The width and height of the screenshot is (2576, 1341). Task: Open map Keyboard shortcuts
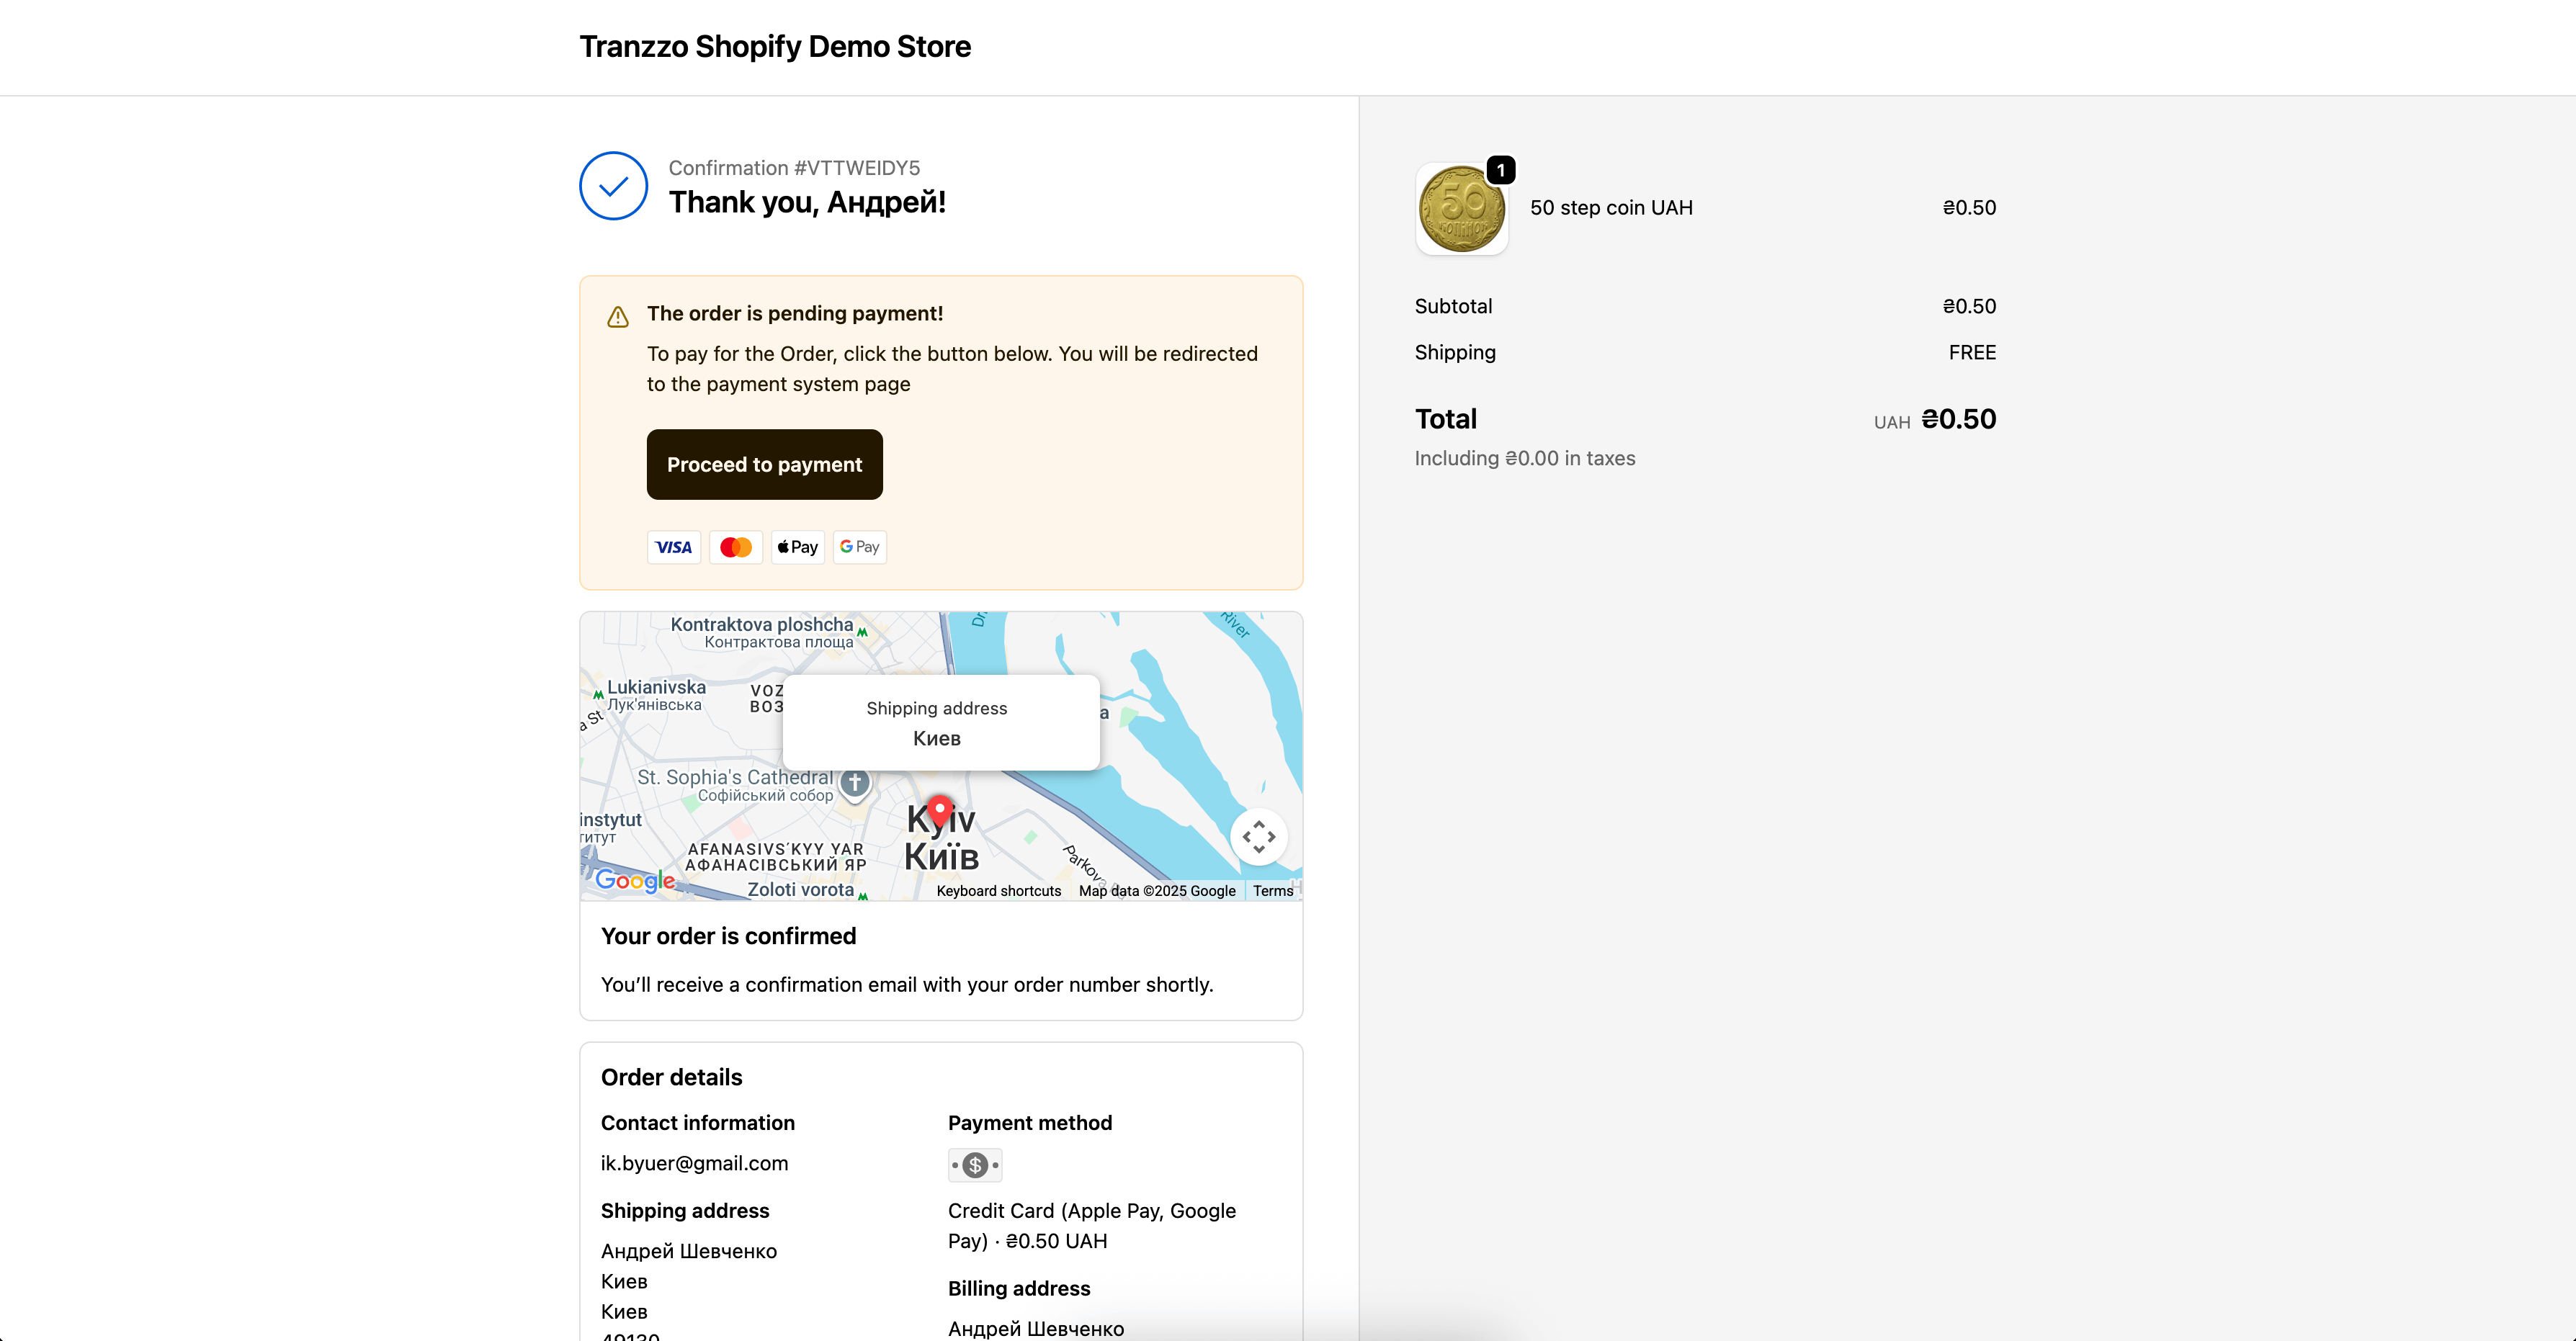998,891
